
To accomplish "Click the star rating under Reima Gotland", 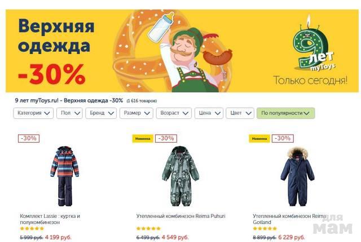I will 265,228.
